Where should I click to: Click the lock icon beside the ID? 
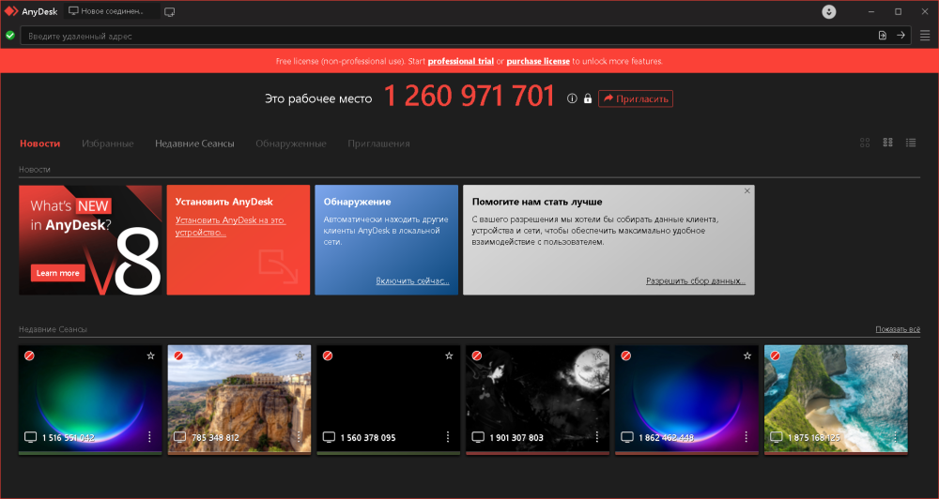click(588, 98)
